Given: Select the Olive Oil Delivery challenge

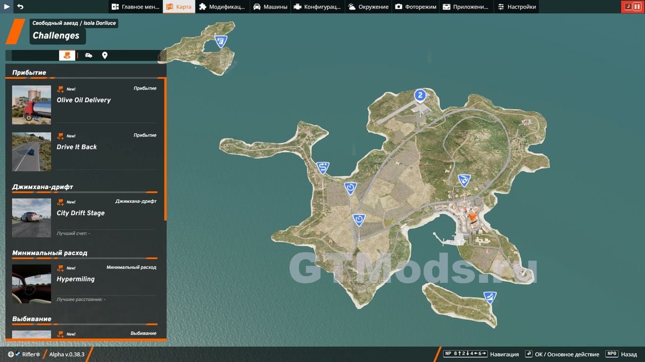Looking at the screenshot, I should (84, 100).
